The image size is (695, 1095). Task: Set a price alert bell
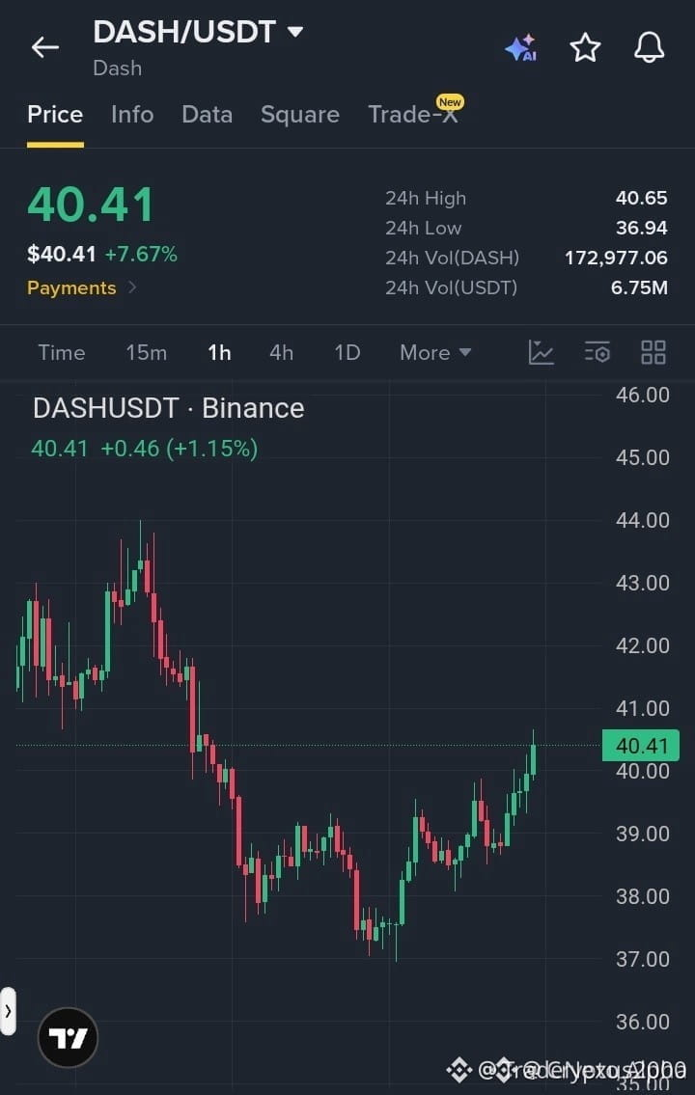point(649,47)
